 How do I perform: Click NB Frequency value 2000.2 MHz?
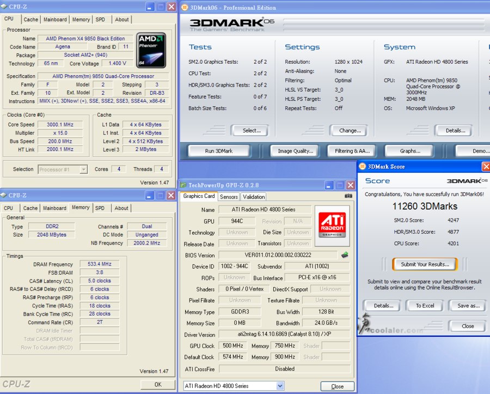(146, 243)
